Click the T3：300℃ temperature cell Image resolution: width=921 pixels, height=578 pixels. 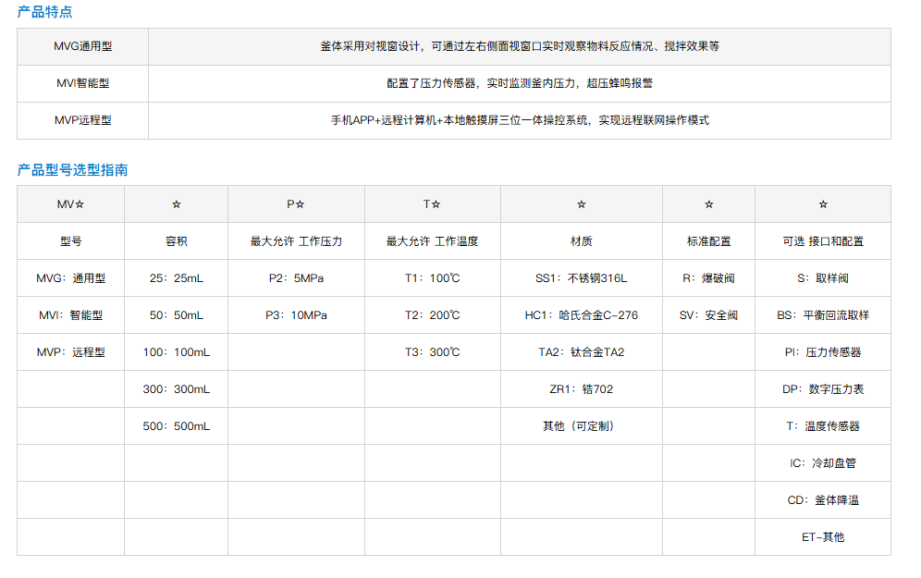433,352
